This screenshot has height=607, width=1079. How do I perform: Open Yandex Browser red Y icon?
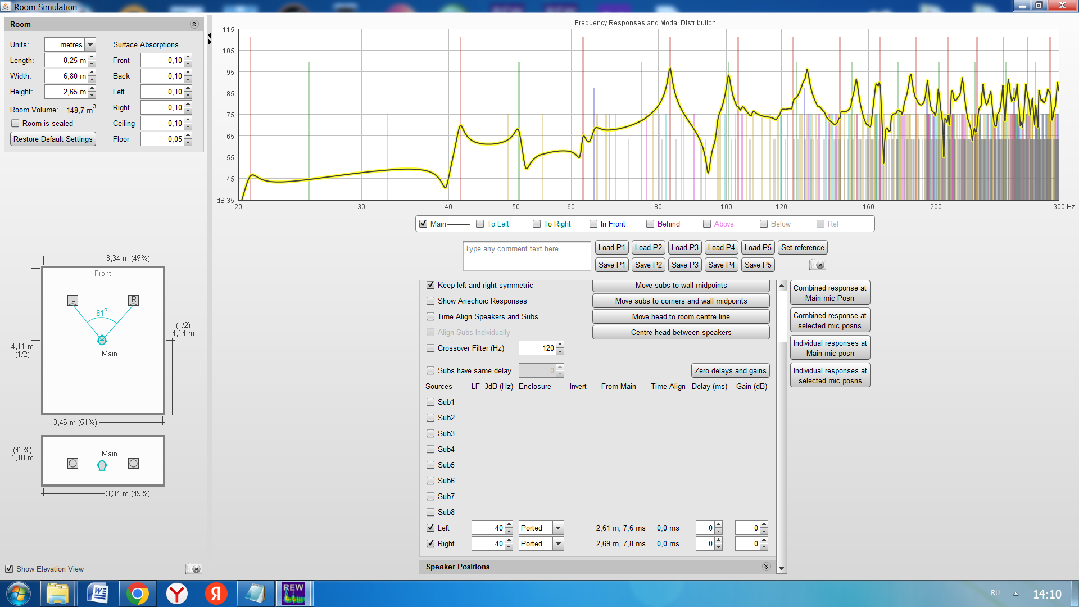177,594
